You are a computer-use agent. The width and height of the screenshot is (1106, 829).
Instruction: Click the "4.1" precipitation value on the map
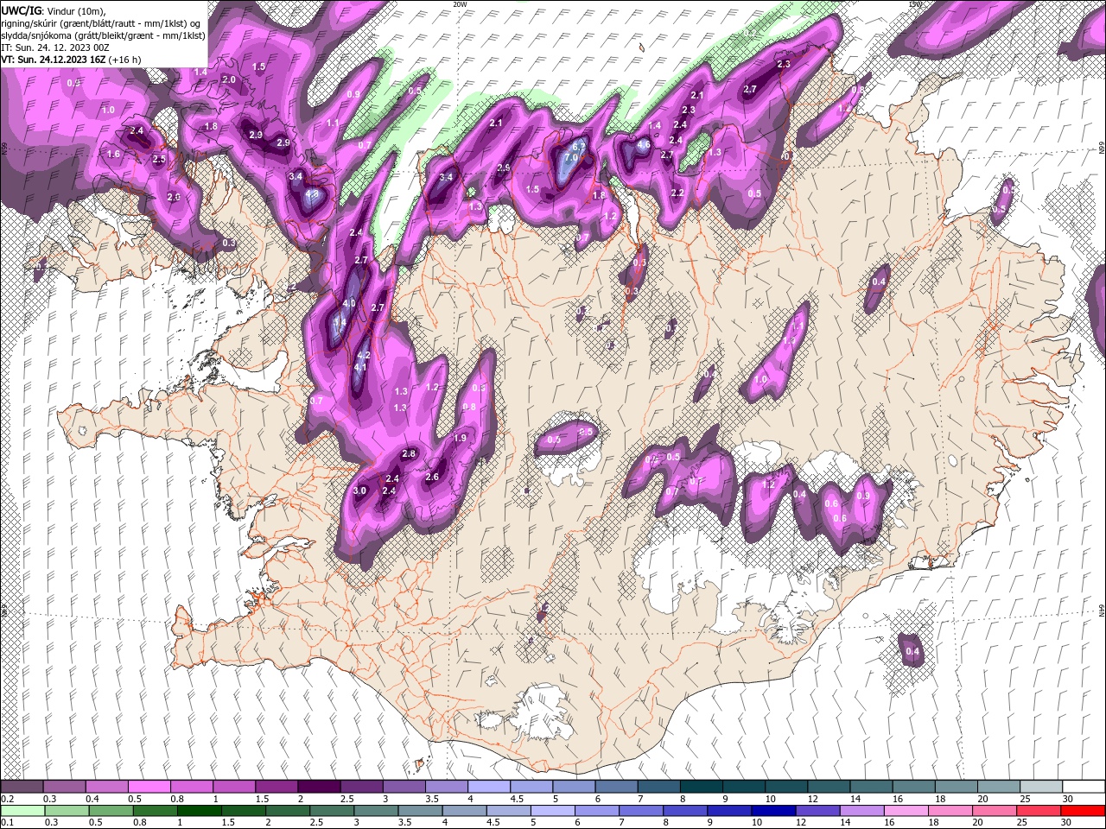click(361, 367)
